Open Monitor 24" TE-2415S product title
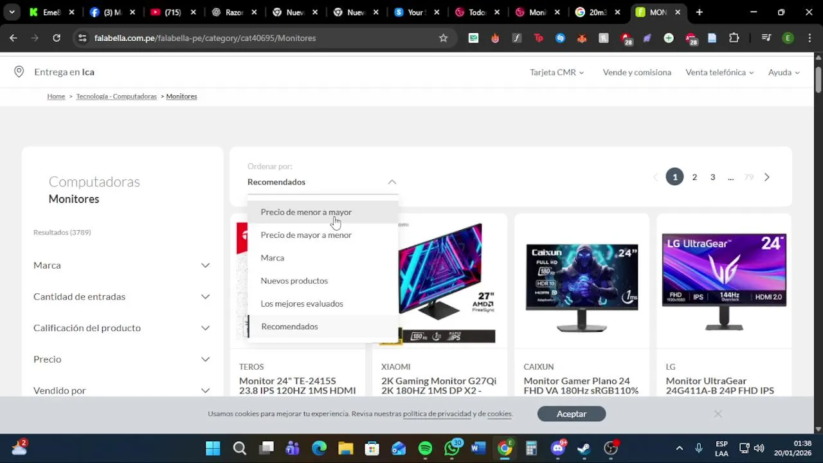823x463 pixels. click(x=297, y=386)
